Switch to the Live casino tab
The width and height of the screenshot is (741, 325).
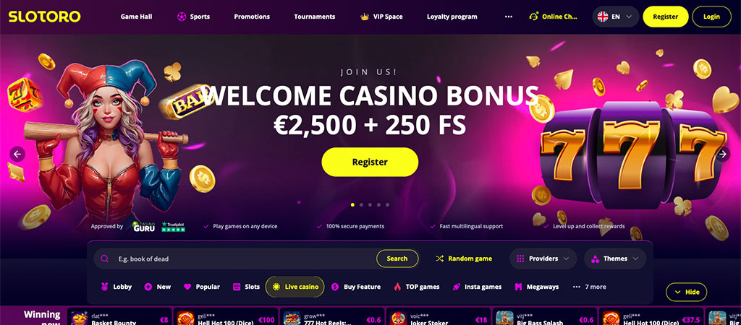click(295, 287)
